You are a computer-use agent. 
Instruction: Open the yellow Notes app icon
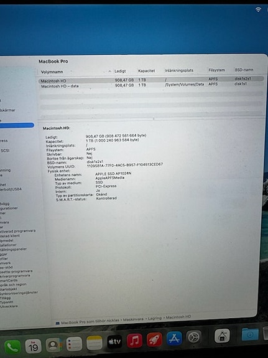tap(95, 342)
